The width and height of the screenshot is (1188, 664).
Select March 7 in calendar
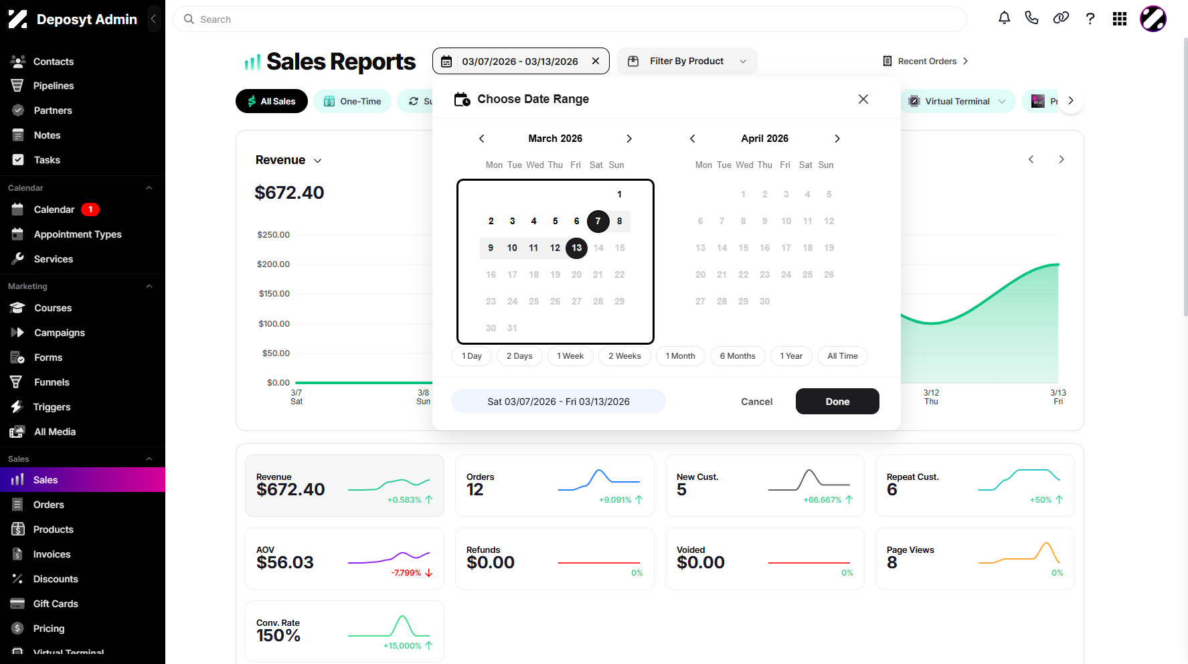click(x=598, y=221)
